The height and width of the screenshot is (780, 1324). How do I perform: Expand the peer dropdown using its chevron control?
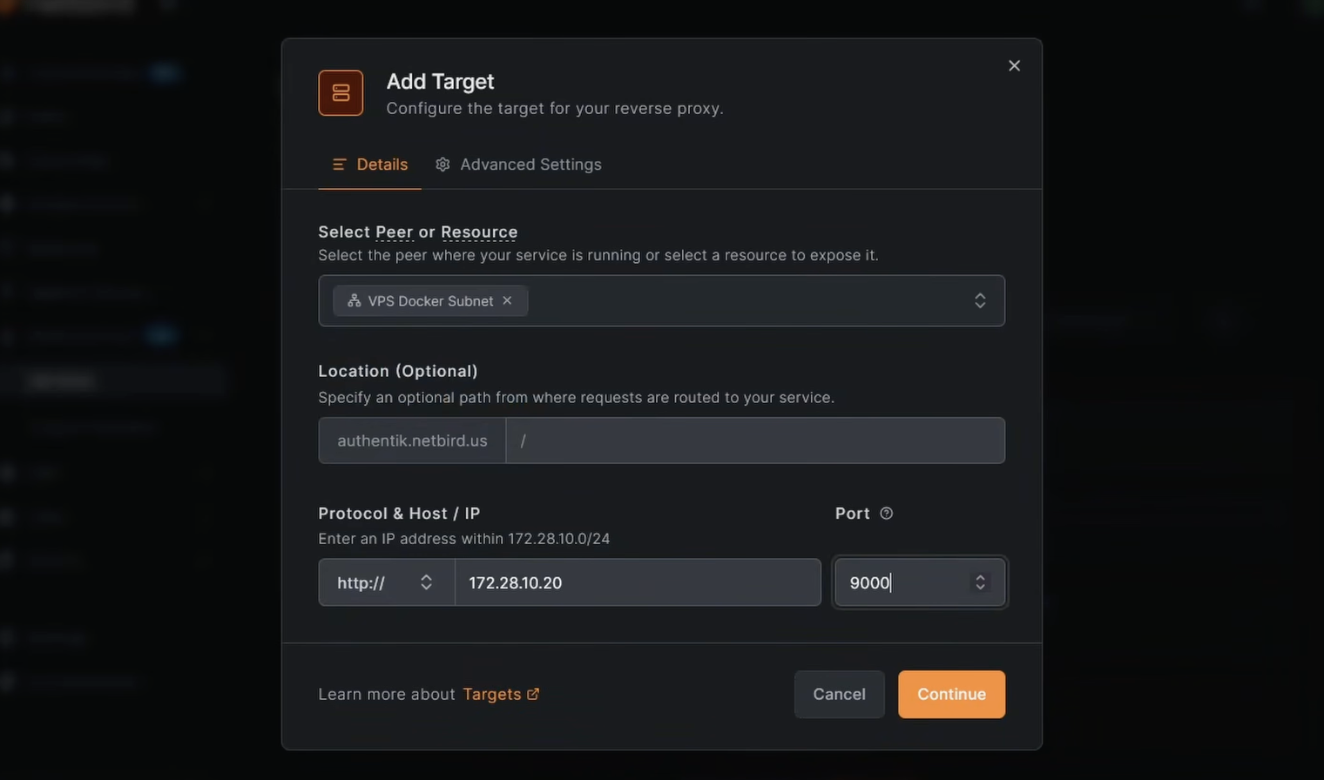[x=979, y=300]
